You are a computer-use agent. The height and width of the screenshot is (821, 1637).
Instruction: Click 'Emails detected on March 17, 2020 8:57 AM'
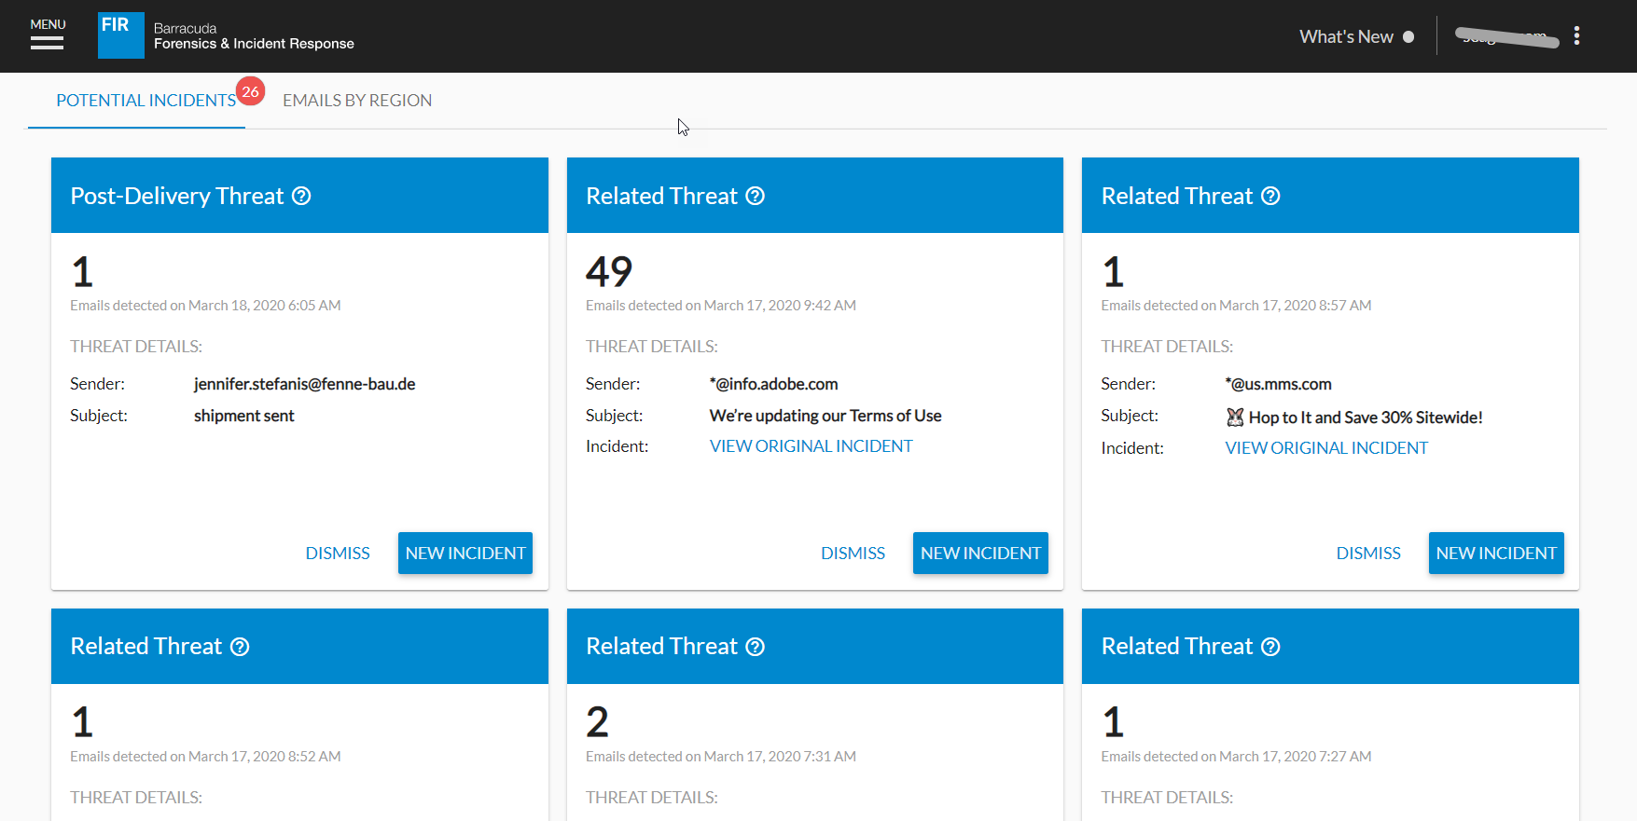point(1236,306)
